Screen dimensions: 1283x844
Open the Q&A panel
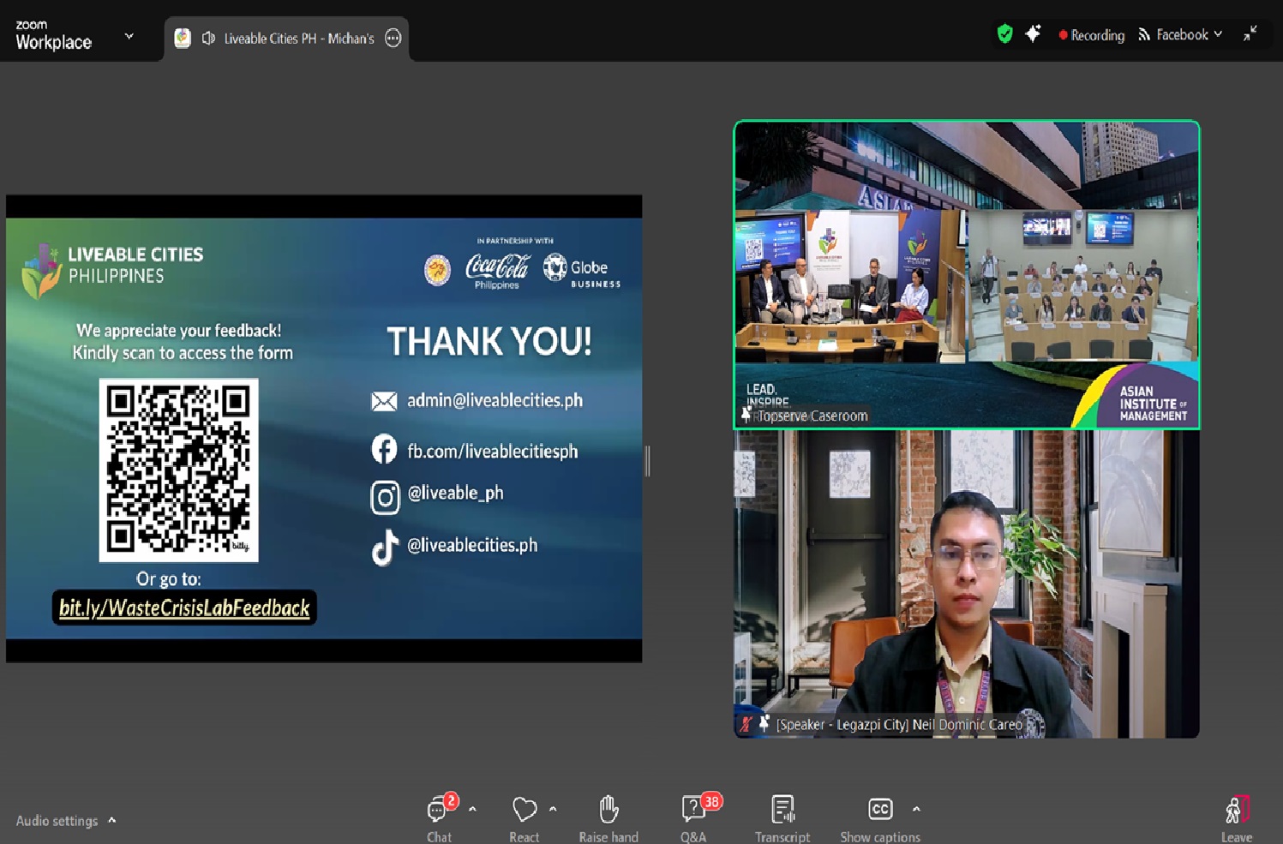pos(693,818)
